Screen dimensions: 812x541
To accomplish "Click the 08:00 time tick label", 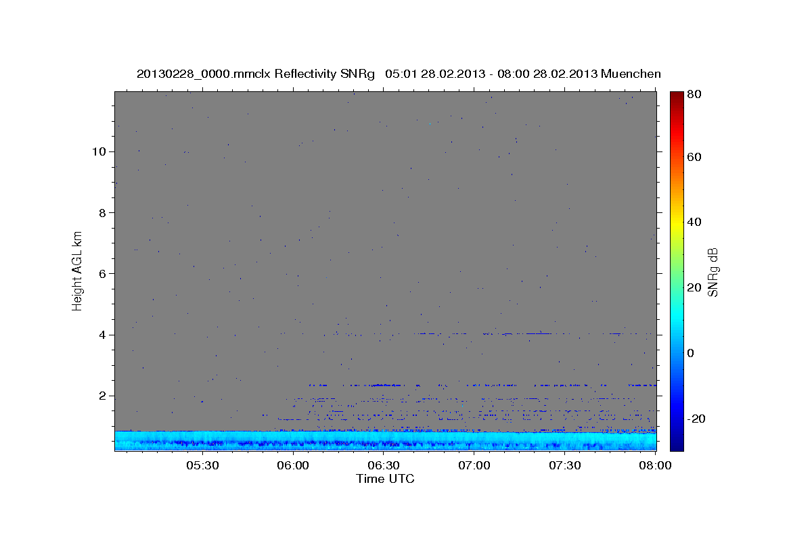I will [x=655, y=465].
